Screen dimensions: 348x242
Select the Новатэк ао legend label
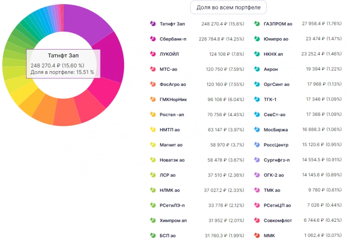pos(172,160)
